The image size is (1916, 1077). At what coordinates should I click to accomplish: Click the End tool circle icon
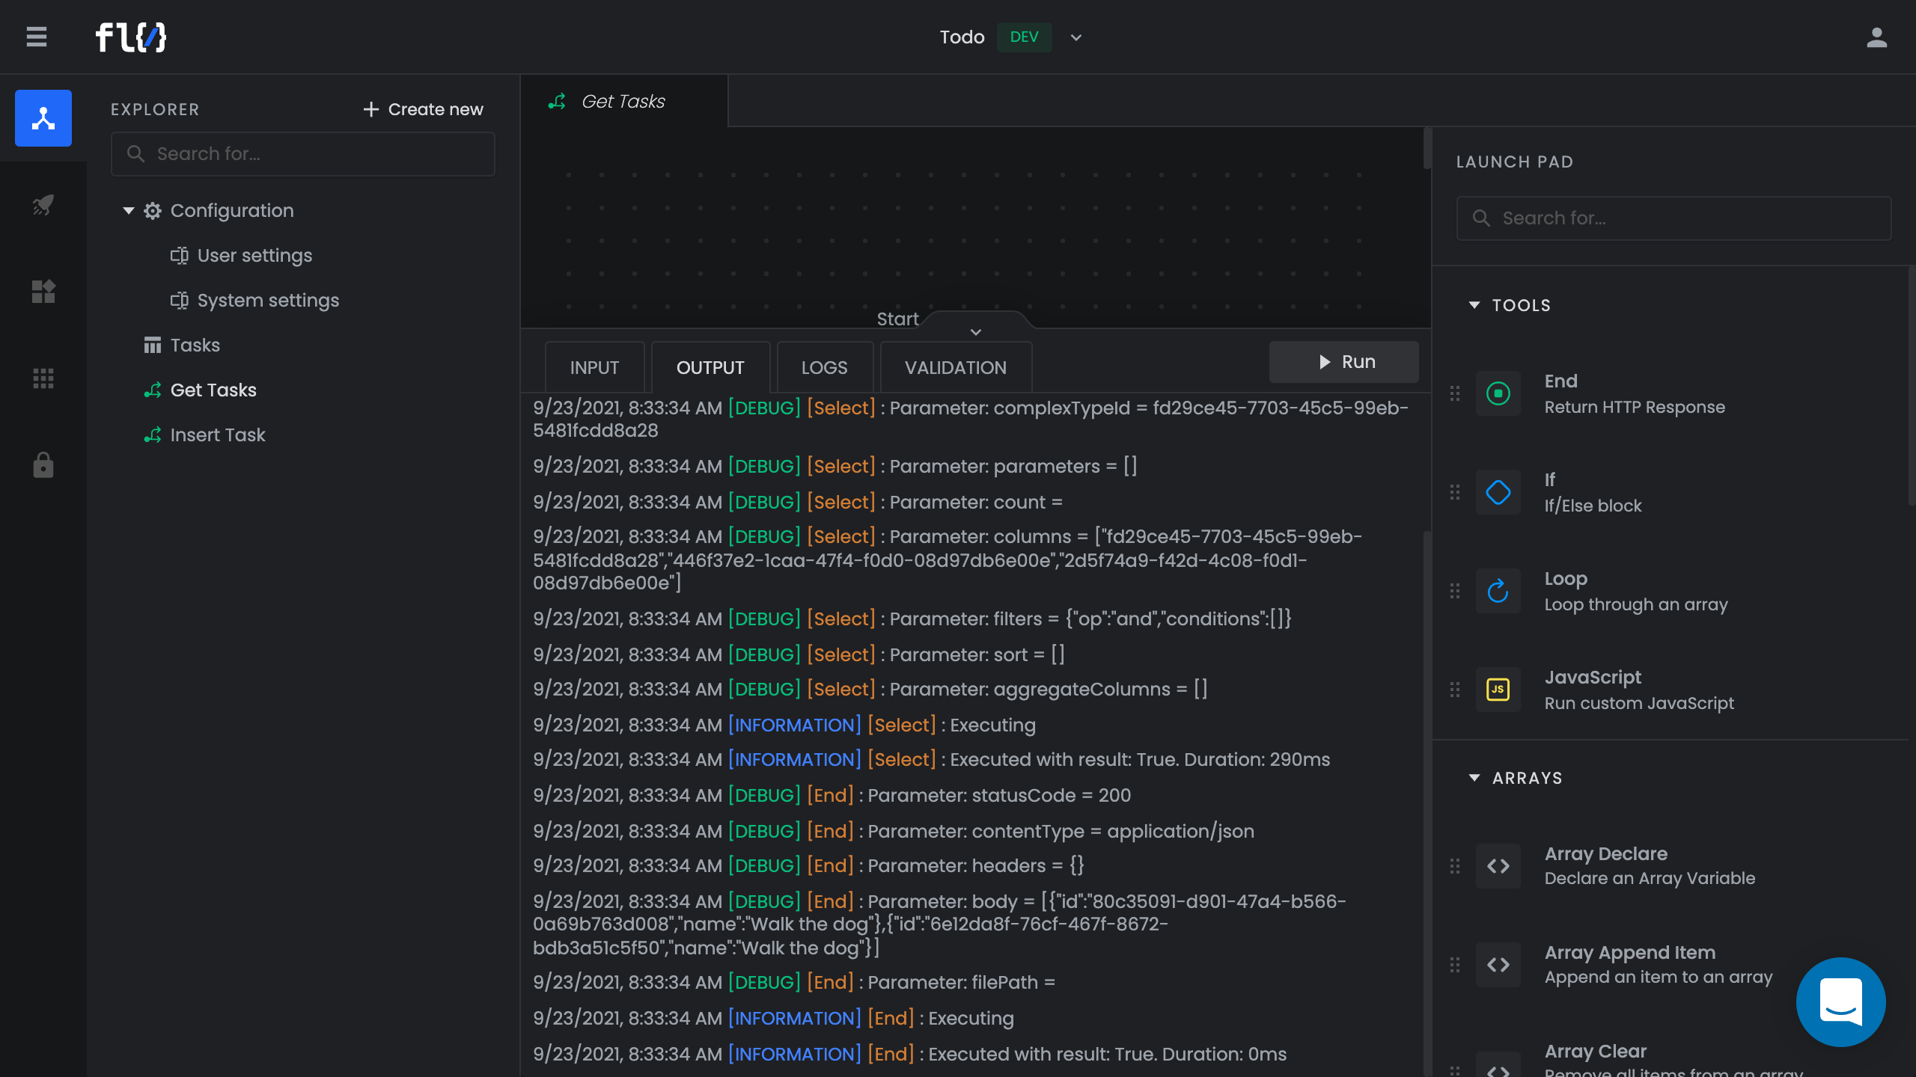pos(1498,393)
